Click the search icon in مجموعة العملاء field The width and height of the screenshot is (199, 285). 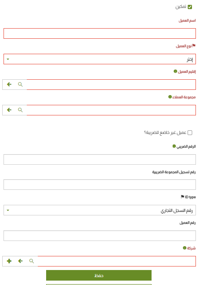[20, 110]
